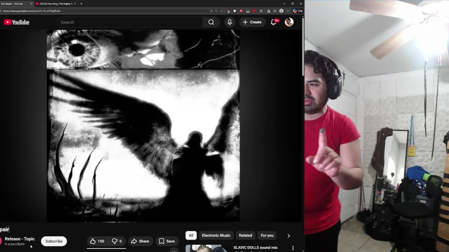Select the For you filter chip
Image resolution: width=449 pixels, height=252 pixels.
point(267,236)
